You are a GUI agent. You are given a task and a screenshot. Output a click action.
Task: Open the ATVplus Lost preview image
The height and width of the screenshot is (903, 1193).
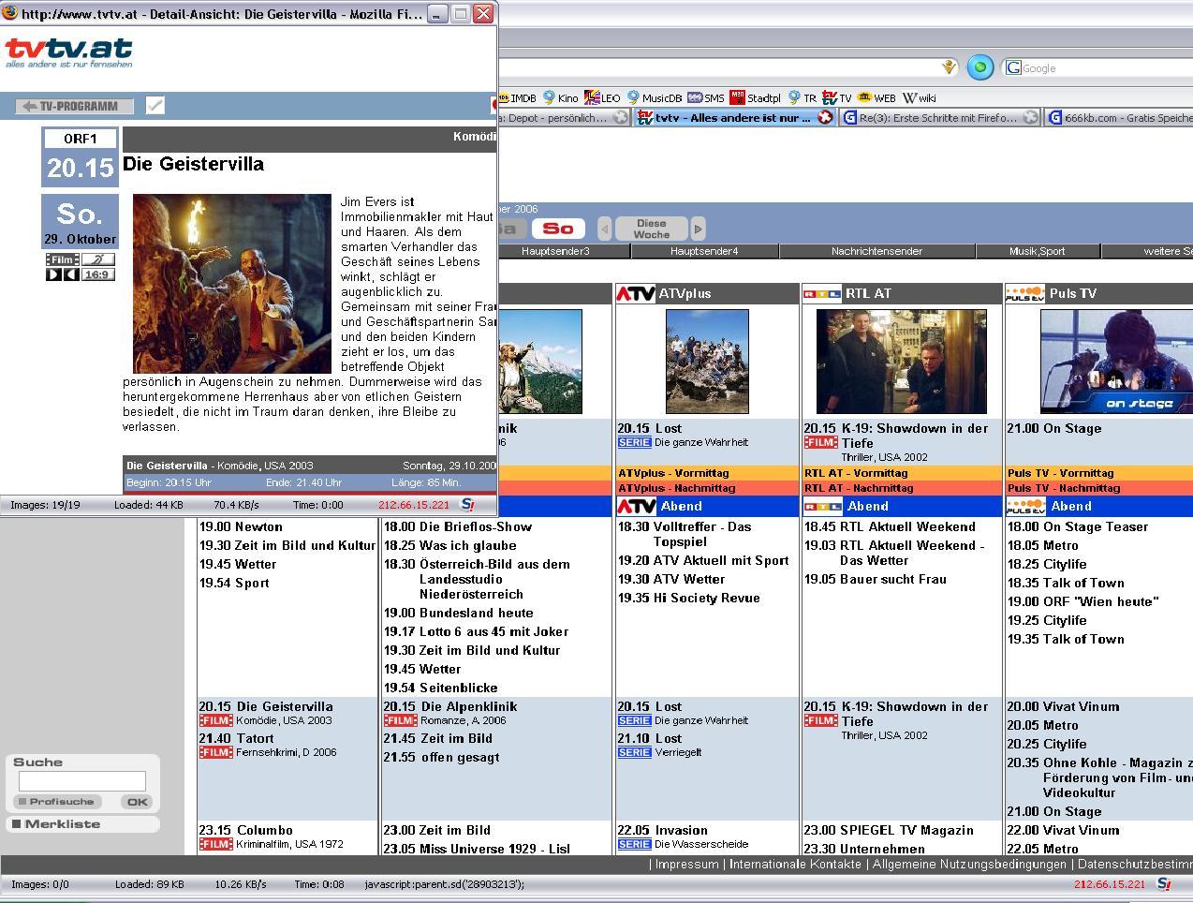tap(707, 362)
